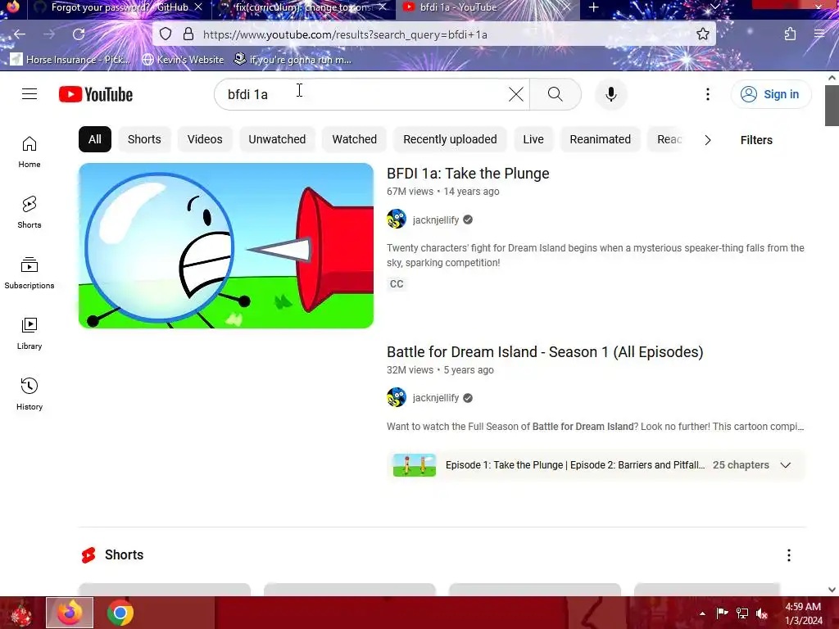839x629 pixels.
Task: Open the list all tabs dropdown
Action: click(x=714, y=7)
